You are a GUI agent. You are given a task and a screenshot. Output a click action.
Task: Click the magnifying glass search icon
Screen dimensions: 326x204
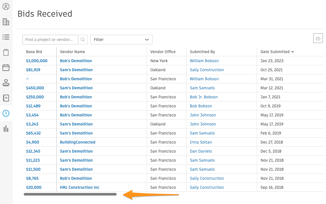(x=83, y=40)
